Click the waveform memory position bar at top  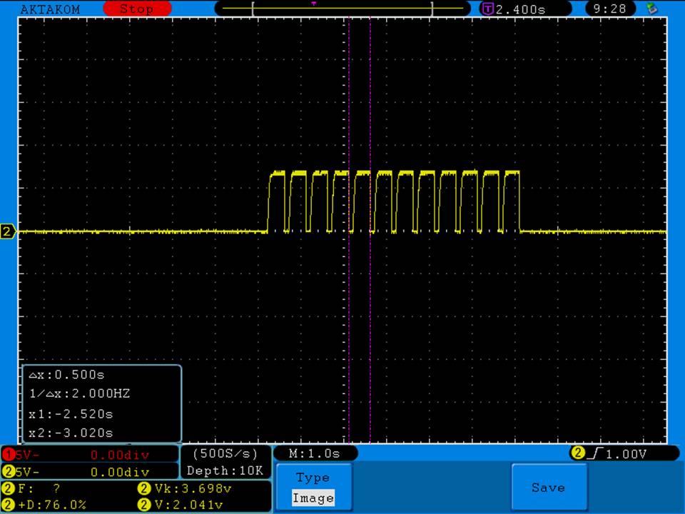pos(342,9)
